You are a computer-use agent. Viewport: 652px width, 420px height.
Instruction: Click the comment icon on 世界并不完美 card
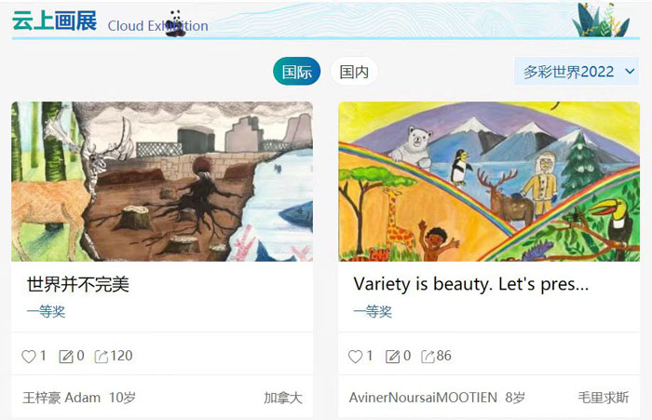tap(66, 357)
